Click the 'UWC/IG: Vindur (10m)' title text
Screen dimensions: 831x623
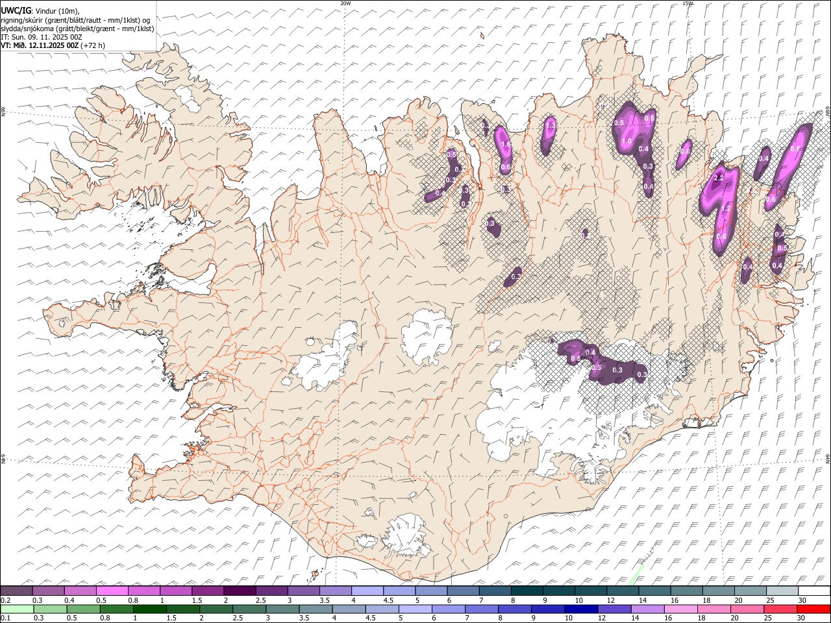coord(42,10)
